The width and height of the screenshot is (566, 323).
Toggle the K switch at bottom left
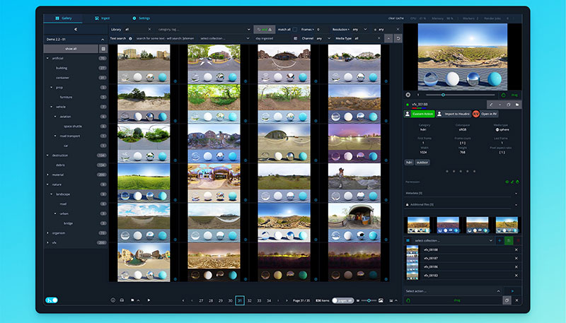click(x=52, y=300)
